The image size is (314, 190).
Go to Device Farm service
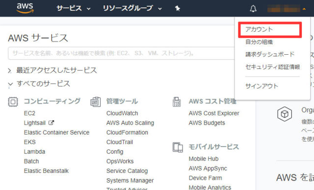click(x=205, y=178)
